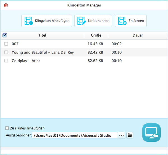Click the add-ringtone film icon
The width and height of the screenshot is (168, 155).
pos(29,21)
